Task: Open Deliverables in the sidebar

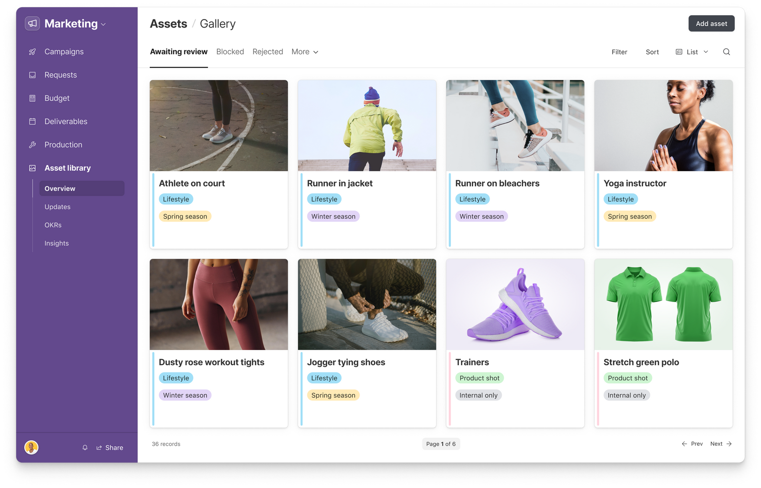Action: pyautogui.click(x=66, y=122)
